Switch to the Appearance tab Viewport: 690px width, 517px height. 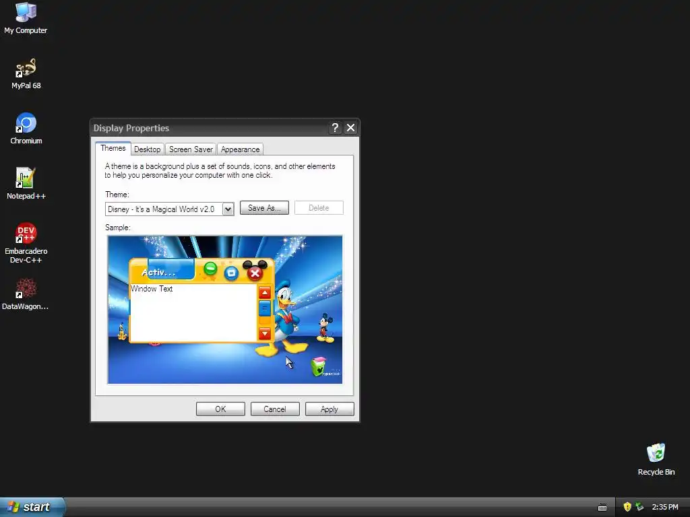click(x=241, y=149)
